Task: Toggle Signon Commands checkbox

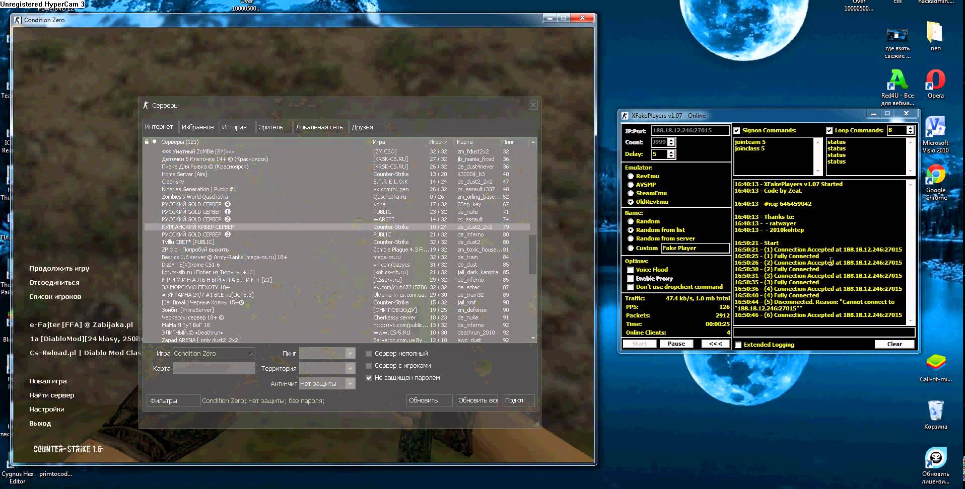Action: [737, 130]
